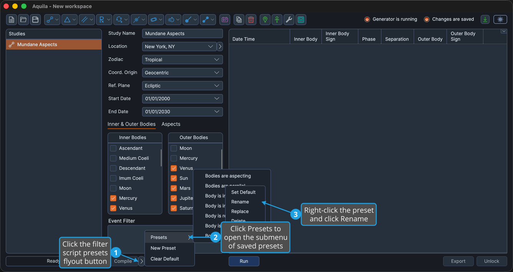Click the ringed planet study icon
The width and height of the screenshot is (513, 272).
(x=154, y=20)
